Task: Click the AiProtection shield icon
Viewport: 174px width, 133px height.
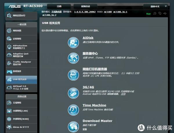Action: pos(9,47)
